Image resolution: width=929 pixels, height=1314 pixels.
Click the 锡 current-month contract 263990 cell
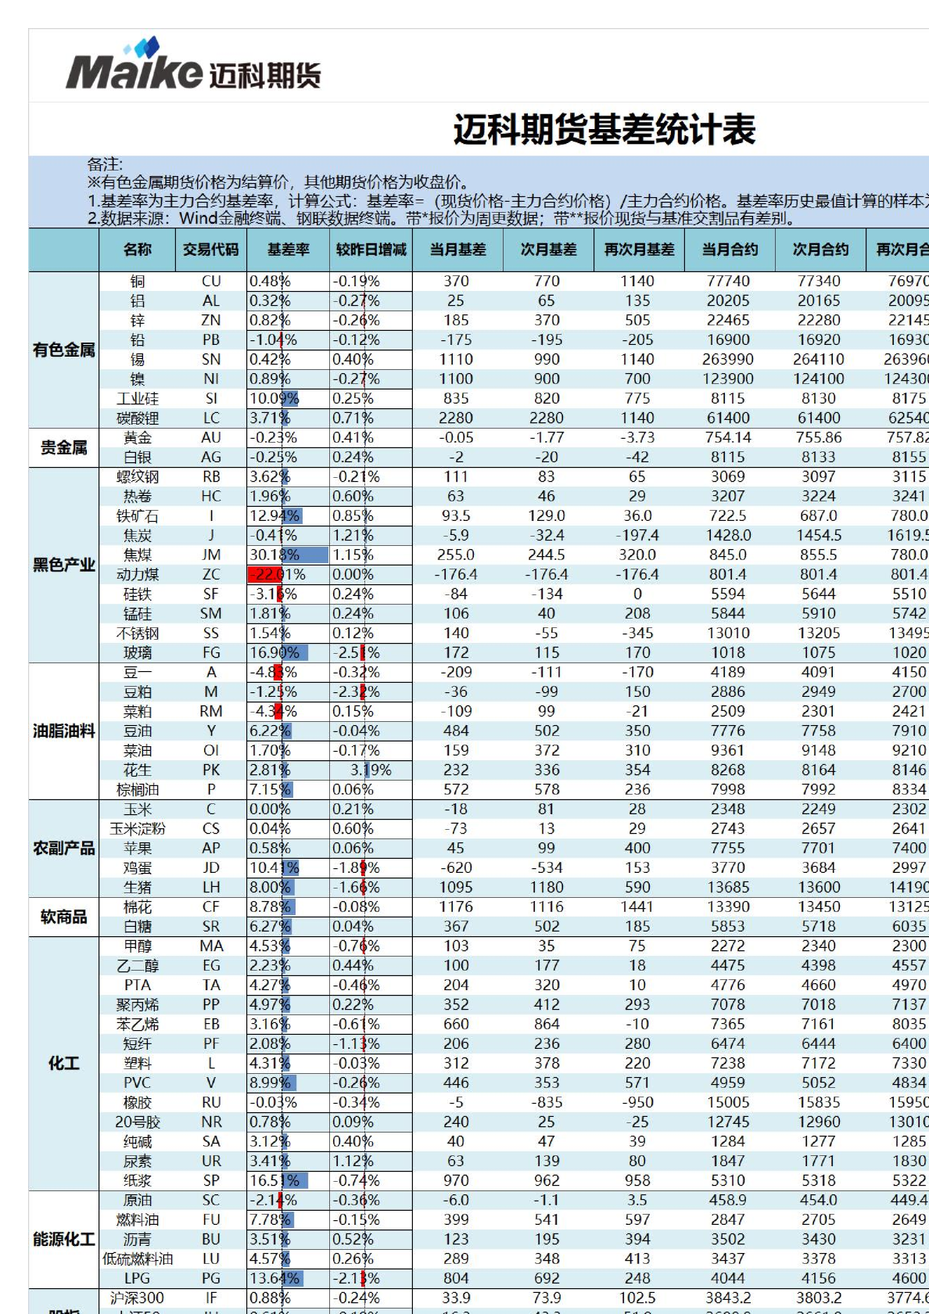click(729, 360)
